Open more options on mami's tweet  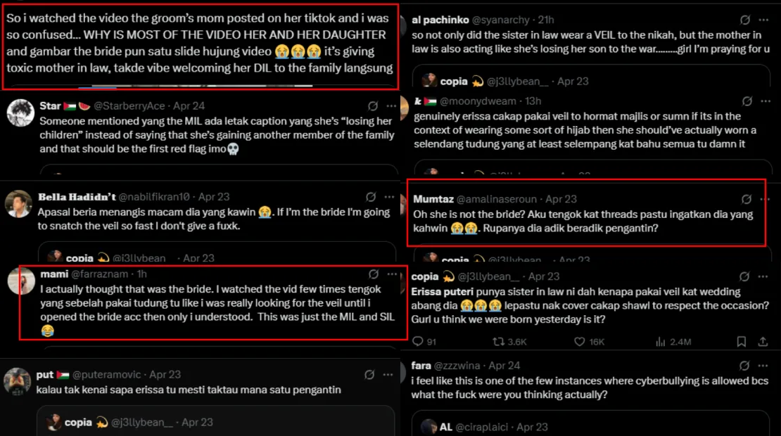(x=392, y=274)
